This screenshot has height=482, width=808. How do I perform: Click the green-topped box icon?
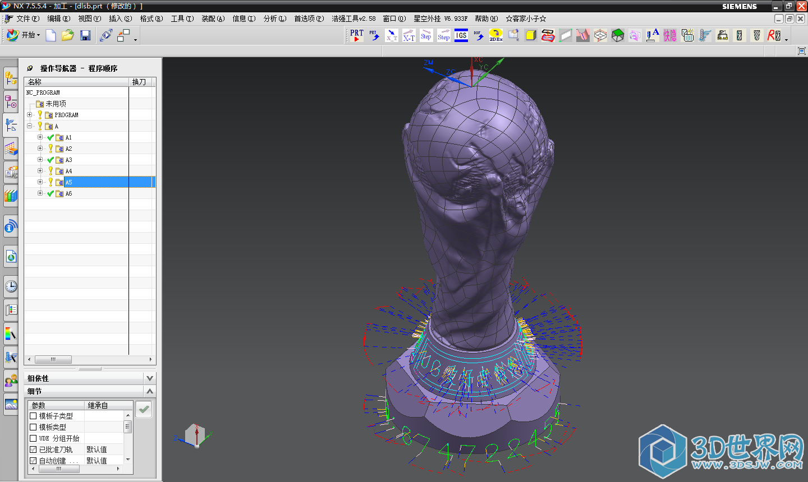(618, 35)
